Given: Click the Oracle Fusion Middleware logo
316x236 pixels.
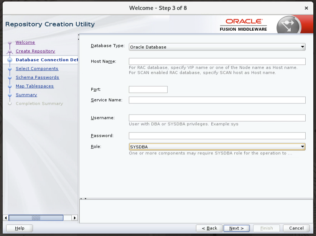Looking at the screenshot, I should pyautogui.click(x=244, y=25).
